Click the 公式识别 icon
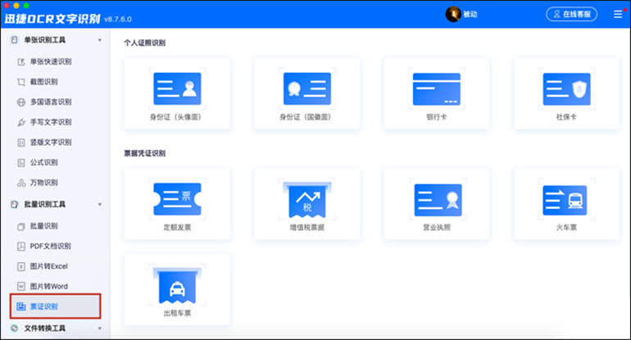631x340 pixels. click(x=21, y=162)
